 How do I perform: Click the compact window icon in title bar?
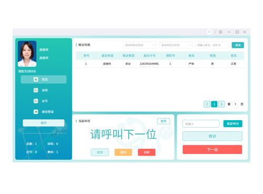point(220,32)
